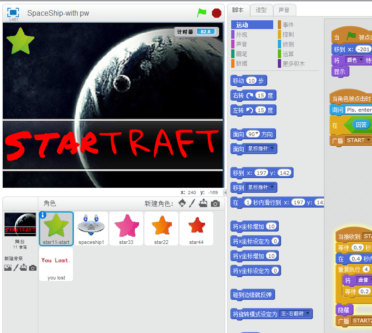Click the green flag to start the project
This screenshot has height=333, width=372.
pyautogui.click(x=202, y=13)
